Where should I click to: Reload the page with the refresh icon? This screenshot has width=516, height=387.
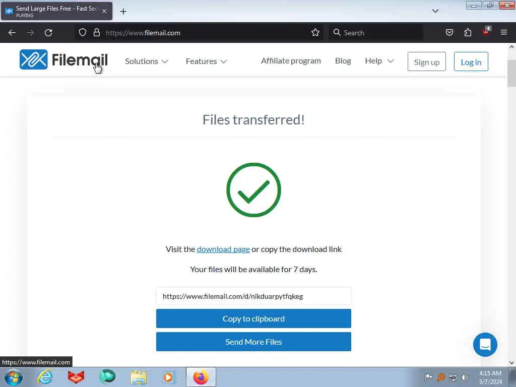pos(48,33)
